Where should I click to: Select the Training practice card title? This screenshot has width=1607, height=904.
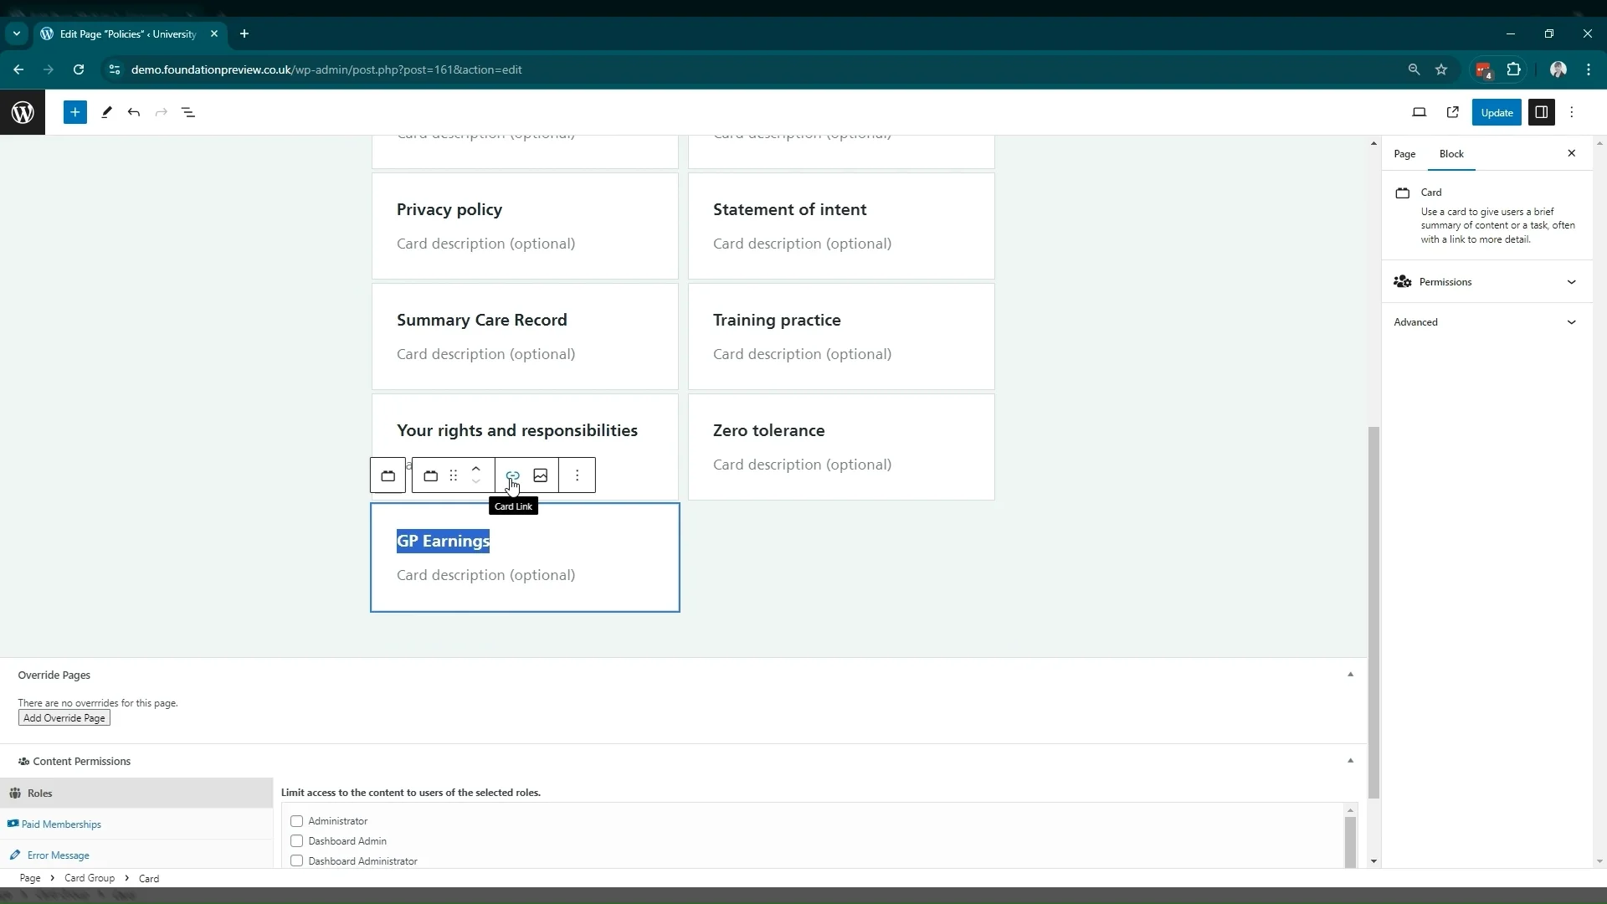pyautogui.click(x=777, y=320)
